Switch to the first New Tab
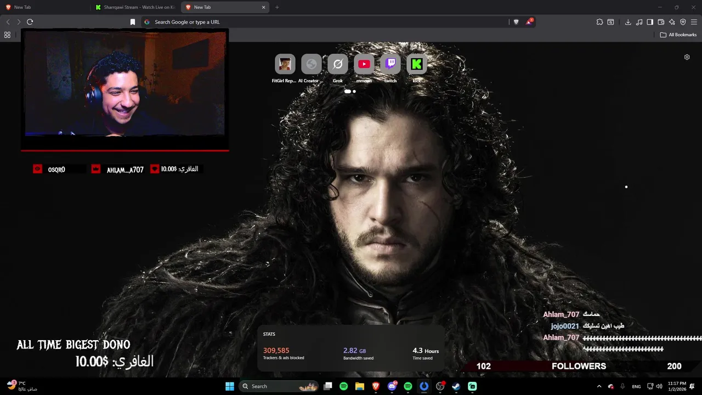Image resolution: width=702 pixels, height=395 pixels. [x=45, y=7]
